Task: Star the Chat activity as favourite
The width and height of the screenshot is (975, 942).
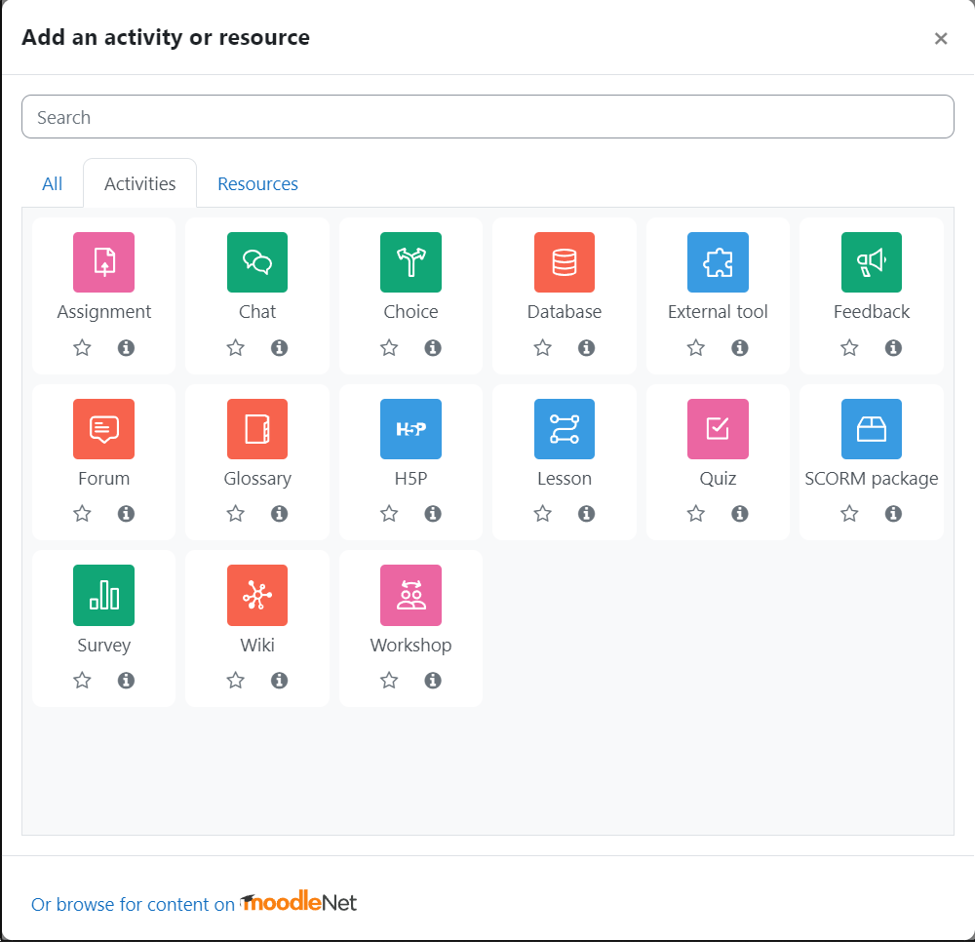Action: (x=235, y=347)
